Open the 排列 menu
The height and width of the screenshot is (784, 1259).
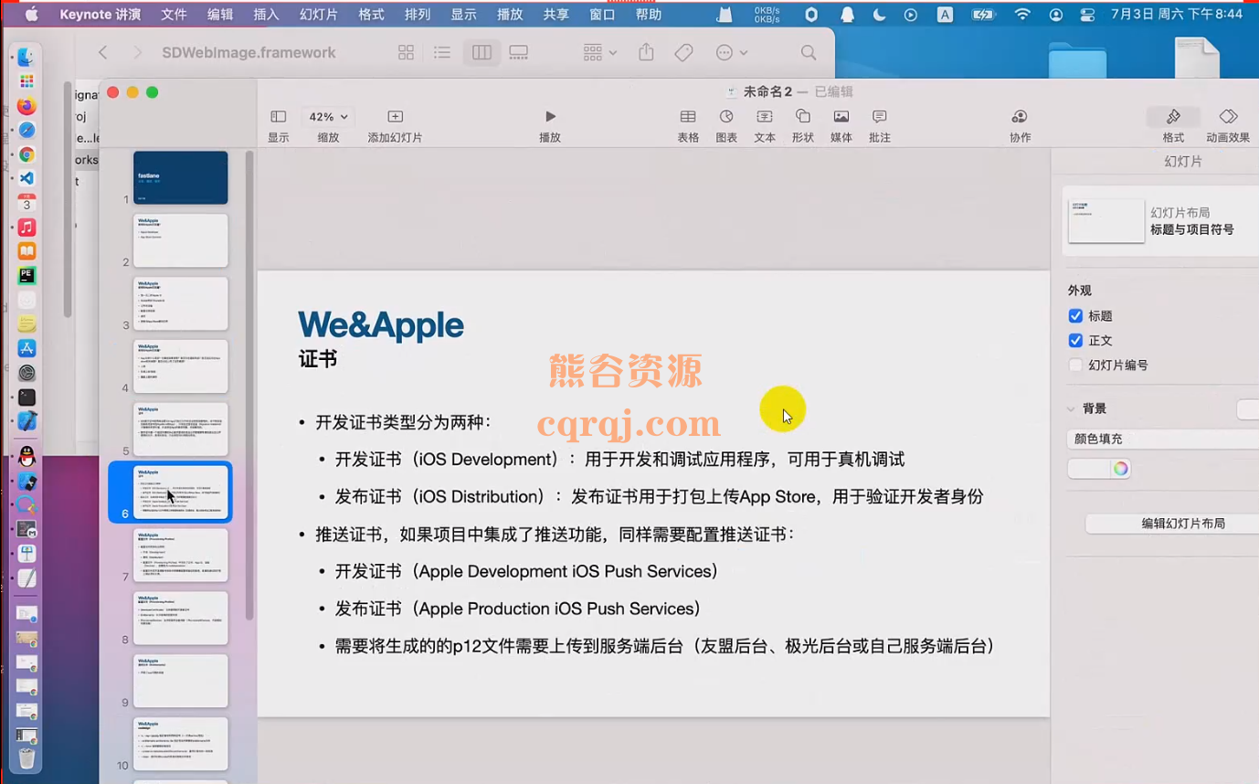(418, 15)
